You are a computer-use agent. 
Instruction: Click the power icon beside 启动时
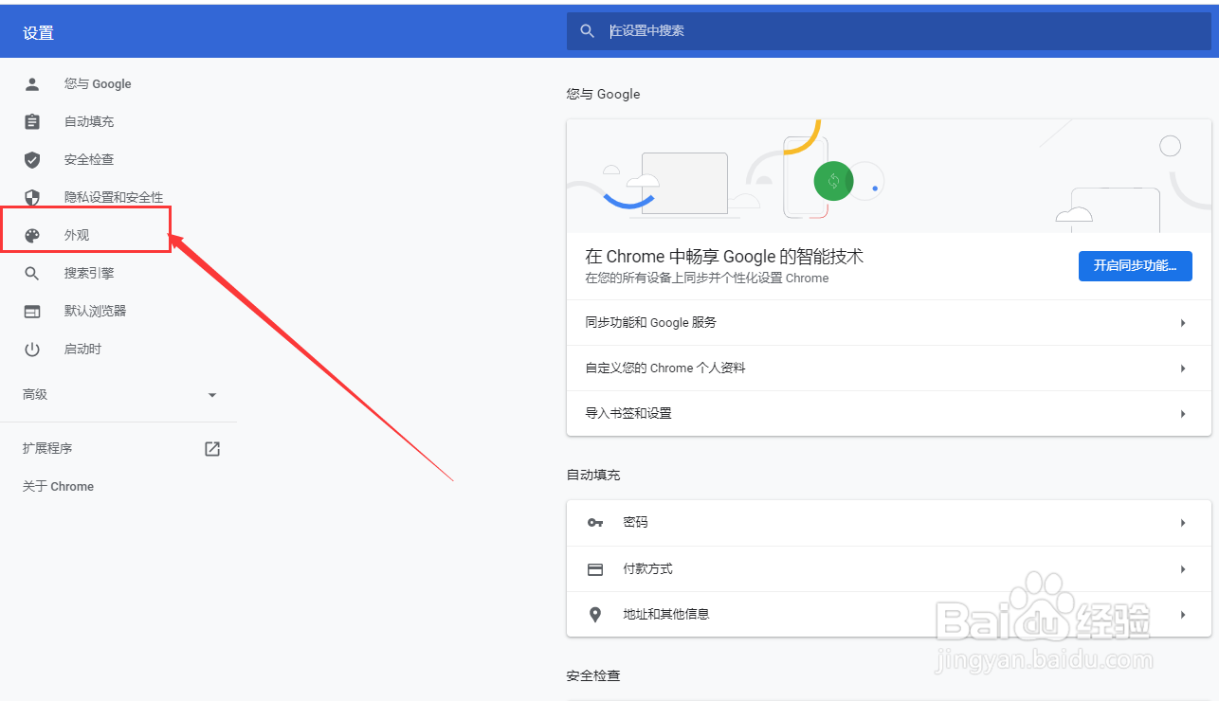click(32, 349)
